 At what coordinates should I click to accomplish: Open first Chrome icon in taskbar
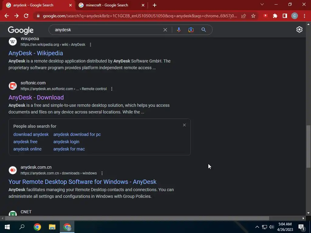pos(37,227)
